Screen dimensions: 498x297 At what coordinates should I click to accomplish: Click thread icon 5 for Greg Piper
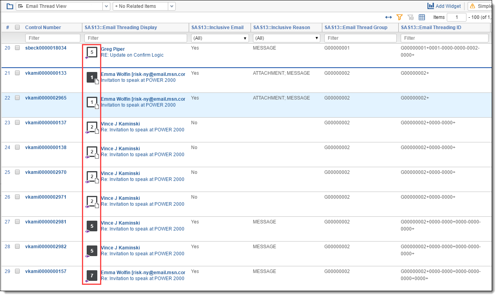(x=92, y=52)
